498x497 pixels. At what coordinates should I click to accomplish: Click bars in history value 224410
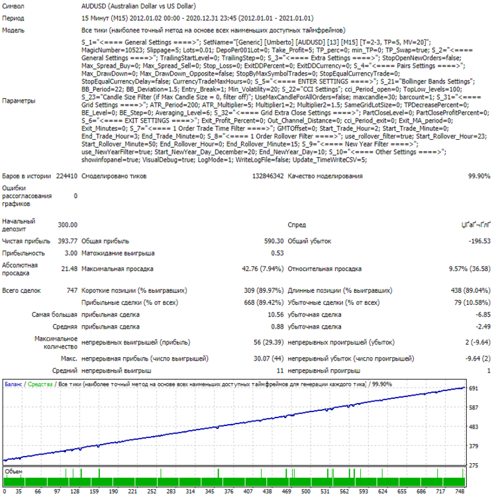[67, 176]
